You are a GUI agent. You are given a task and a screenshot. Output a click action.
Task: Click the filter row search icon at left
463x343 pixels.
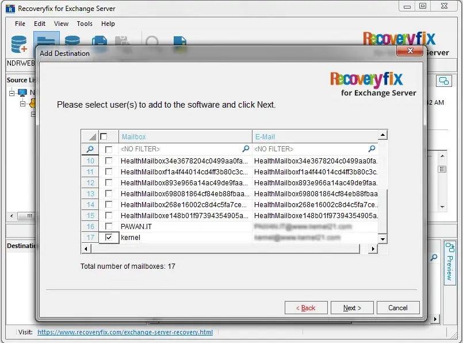pos(90,149)
